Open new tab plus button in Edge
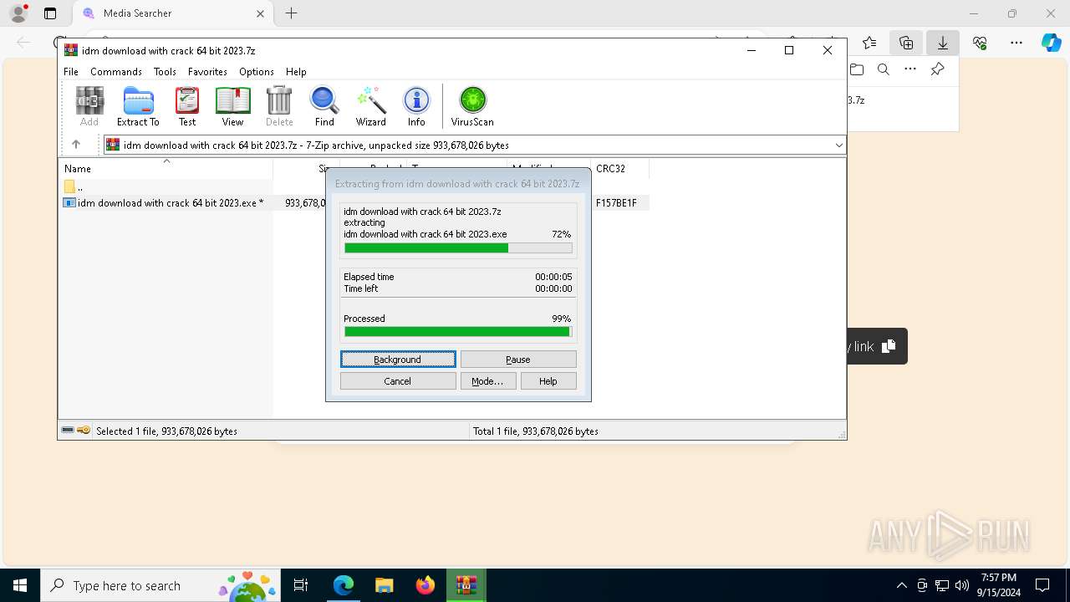The image size is (1070, 602). point(291,13)
